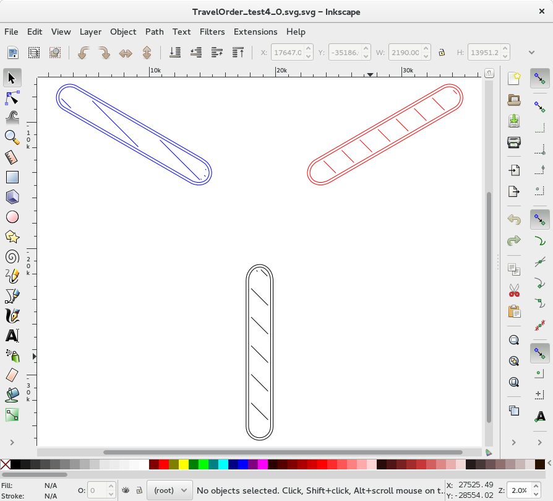Viewport: 553px width, 501px height.
Task: Toggle current layer lock
Action: [x=139, y=490]
